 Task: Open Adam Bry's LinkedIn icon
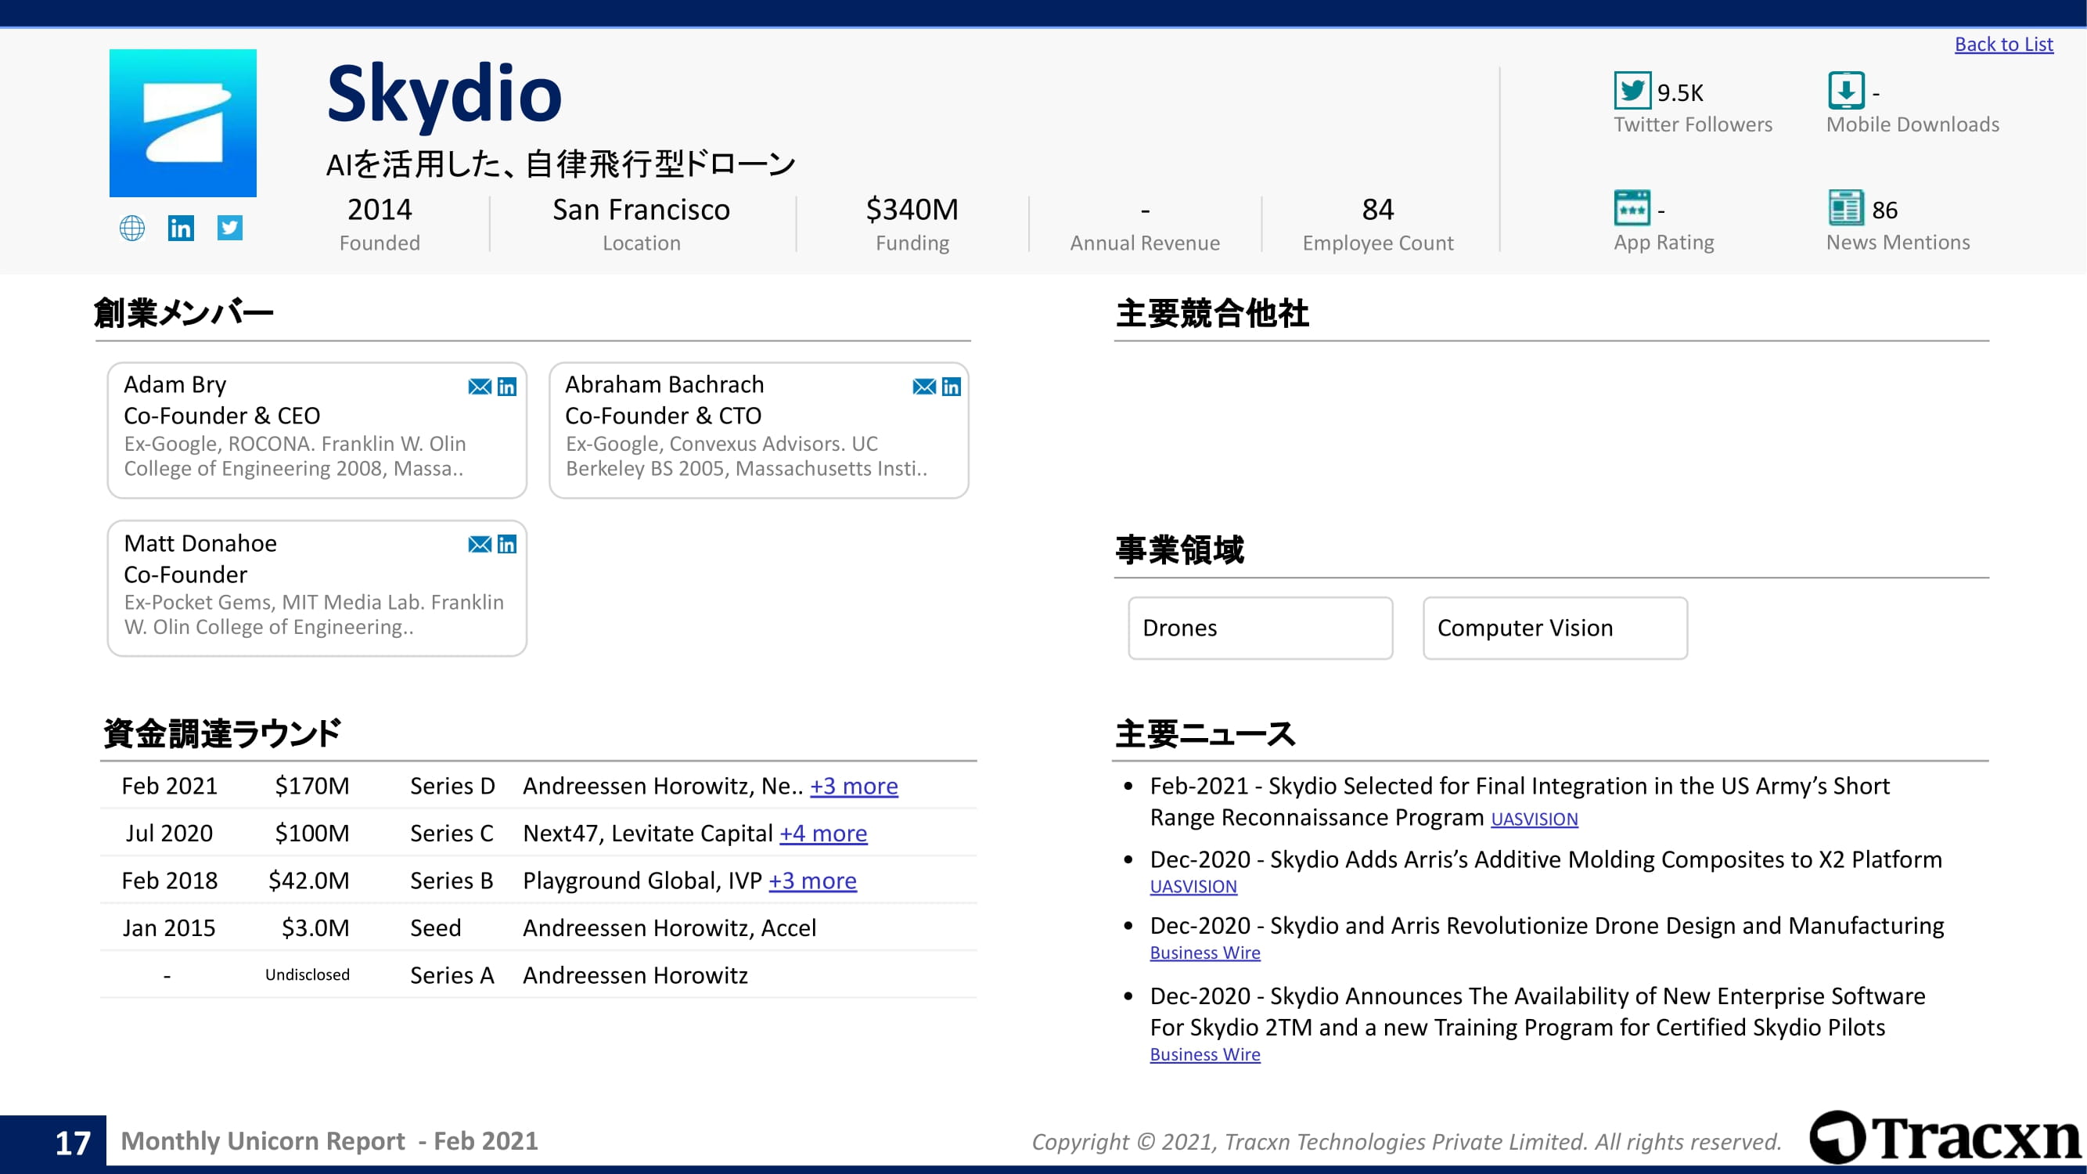tap(507, 387)
